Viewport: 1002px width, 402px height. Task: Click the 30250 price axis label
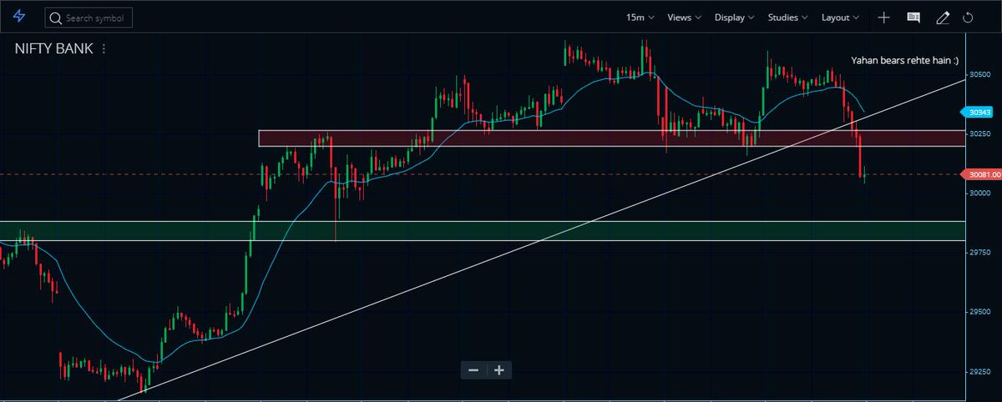click(x=979, y=133)
